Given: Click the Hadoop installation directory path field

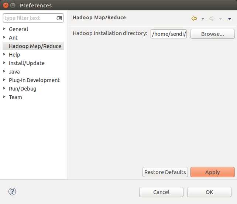Looking at the screenshot, I should (169, 34).
